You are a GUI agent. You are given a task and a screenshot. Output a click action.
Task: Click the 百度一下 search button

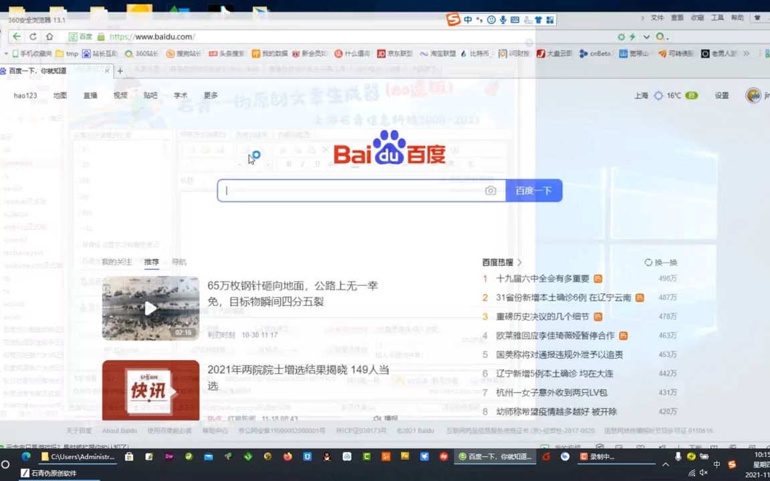tap(534, 190)
